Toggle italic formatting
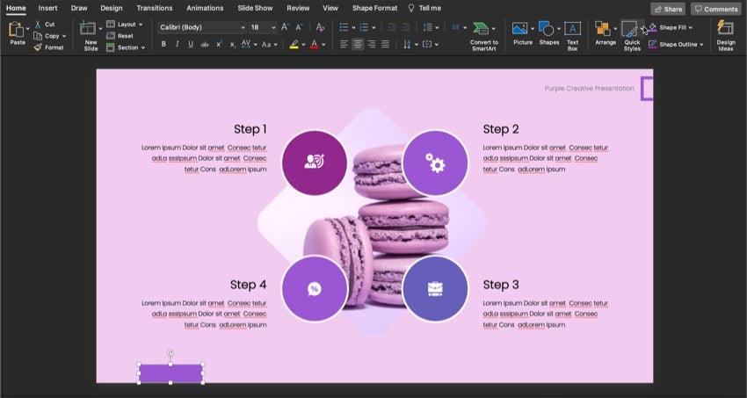 (x=177, y=44)
